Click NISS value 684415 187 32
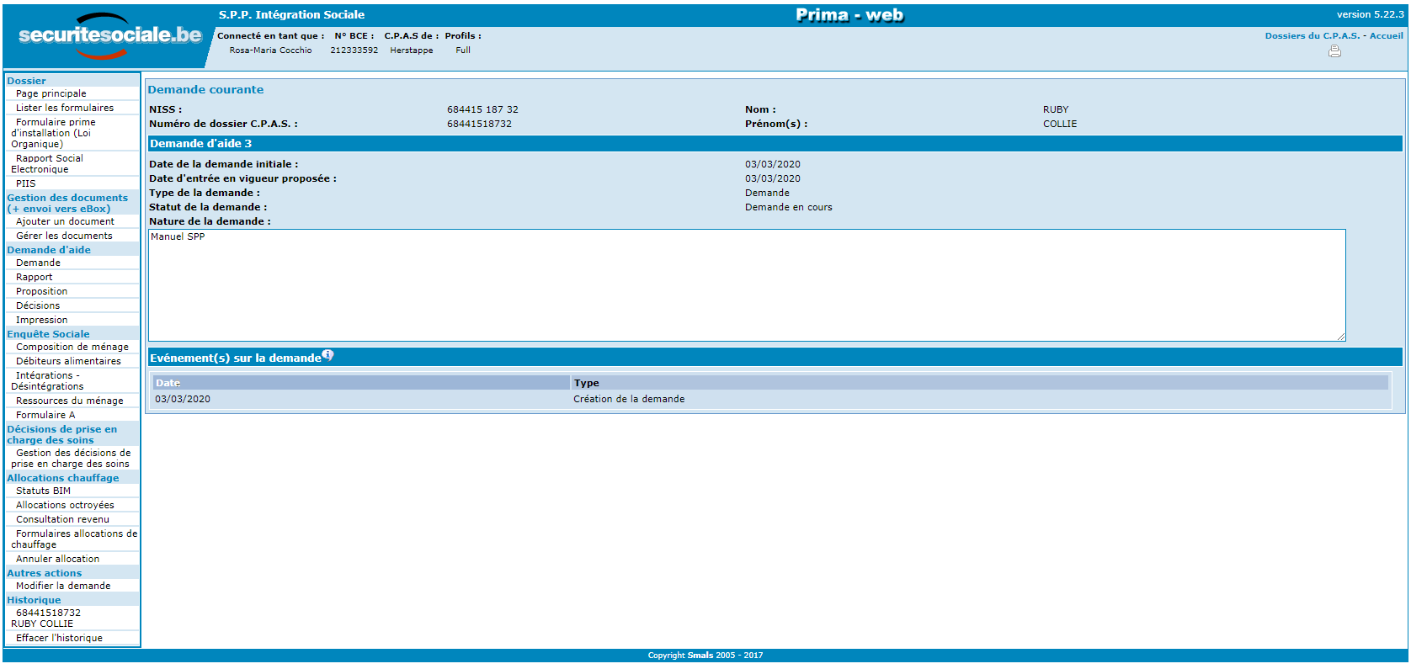This screenshot has height=669, width=1411. click(482, 109)
